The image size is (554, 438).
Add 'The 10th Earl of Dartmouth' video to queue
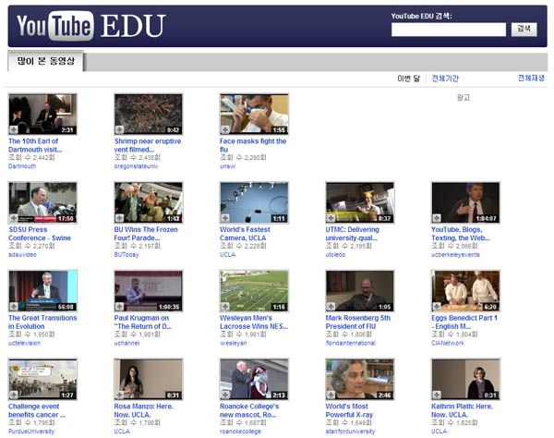point(14,129)
